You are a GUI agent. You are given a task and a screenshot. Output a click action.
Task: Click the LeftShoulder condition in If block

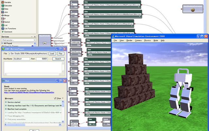pos(75,43)
